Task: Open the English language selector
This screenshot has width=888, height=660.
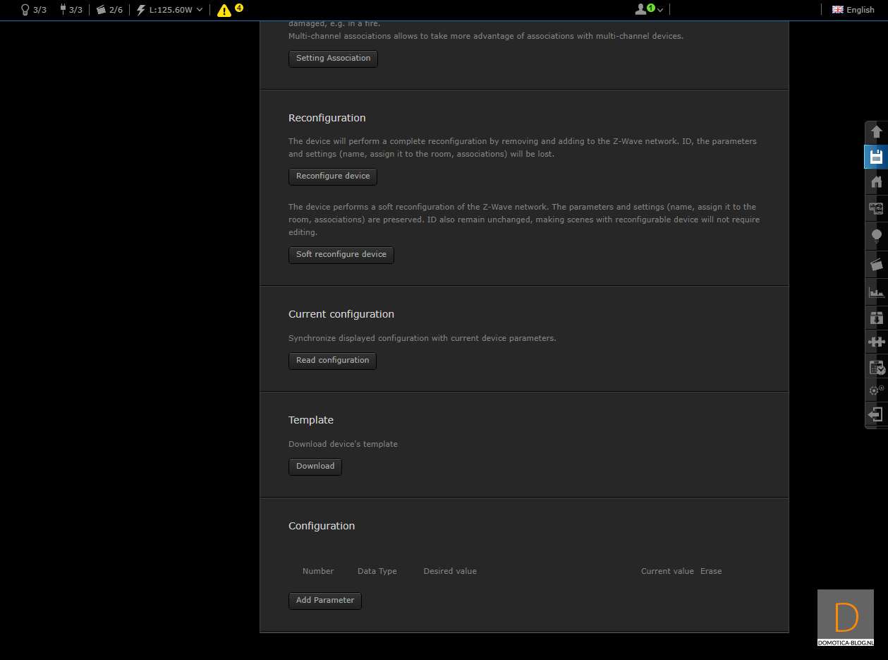Action: [x=853, y=10]
